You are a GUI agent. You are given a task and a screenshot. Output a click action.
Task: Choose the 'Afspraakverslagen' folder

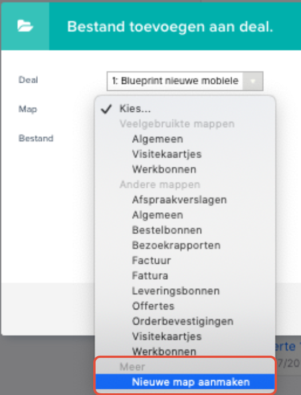point(185,200)
